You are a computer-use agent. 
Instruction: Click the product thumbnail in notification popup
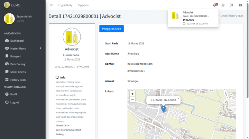[175, 15]
